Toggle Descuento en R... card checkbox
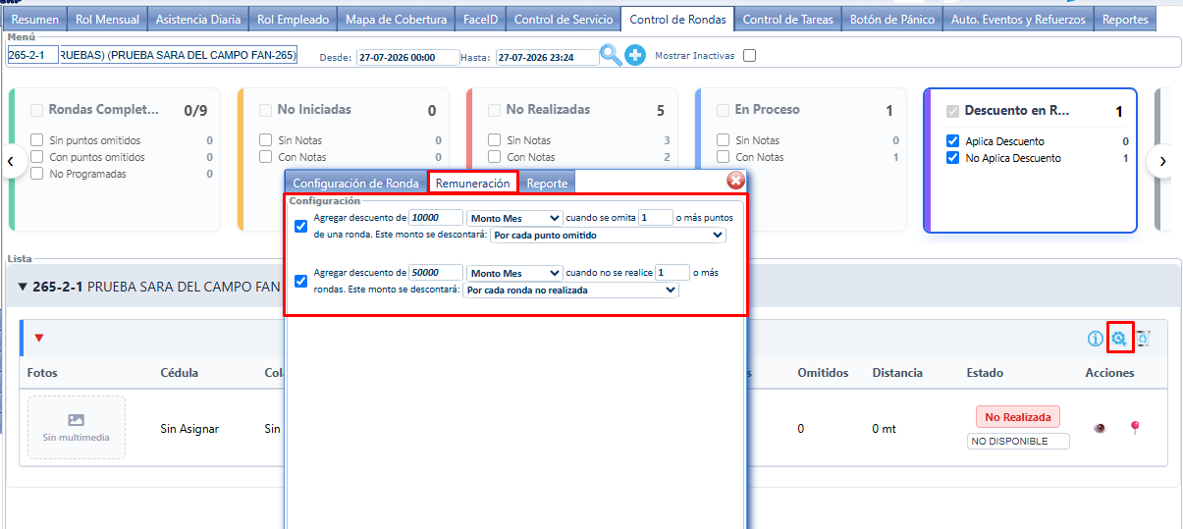 pos(952,111)
